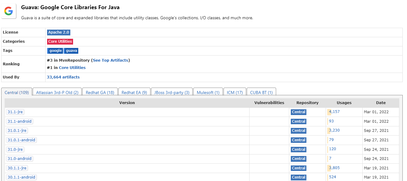
Task: Open the 7 usages link
Action: coord(330,158)
